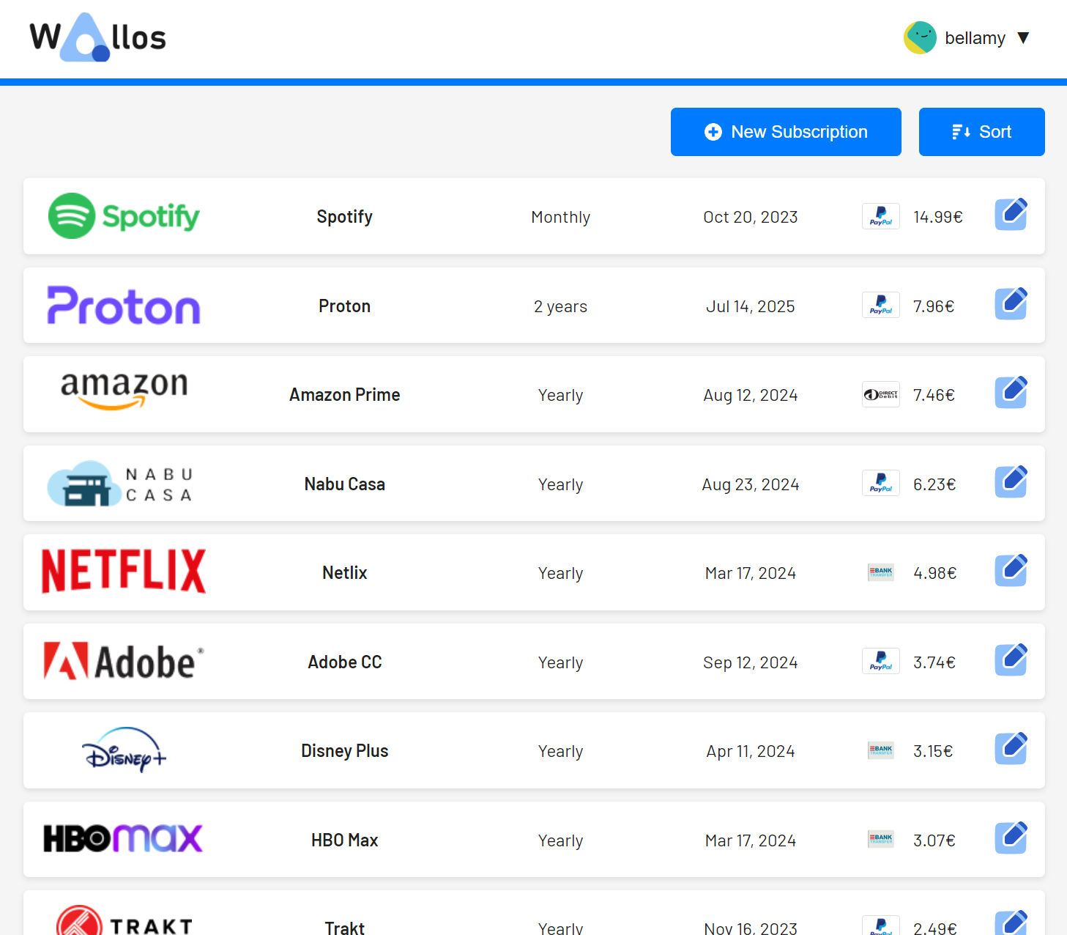Edit the Adobe CC subscription
The height and width of the screenshot is (935, 1067).
(1011, 659)
